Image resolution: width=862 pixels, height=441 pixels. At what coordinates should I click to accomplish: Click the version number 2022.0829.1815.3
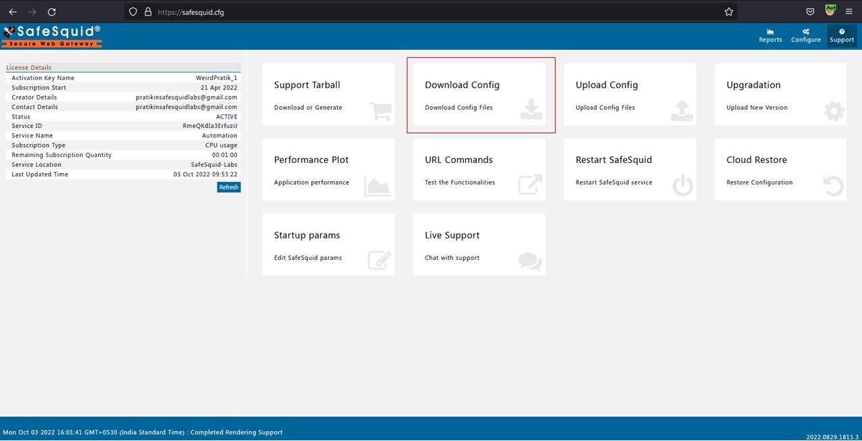pyautogui.click(x=832, y=437)
